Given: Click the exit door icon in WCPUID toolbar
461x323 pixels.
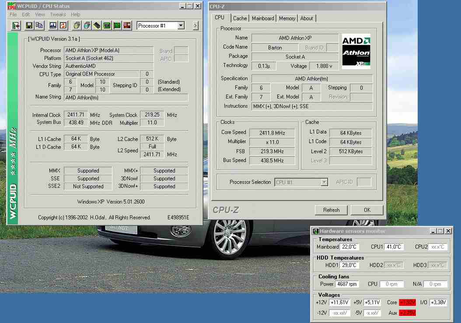Looking at the screenshot, I should tap(16, 25).
